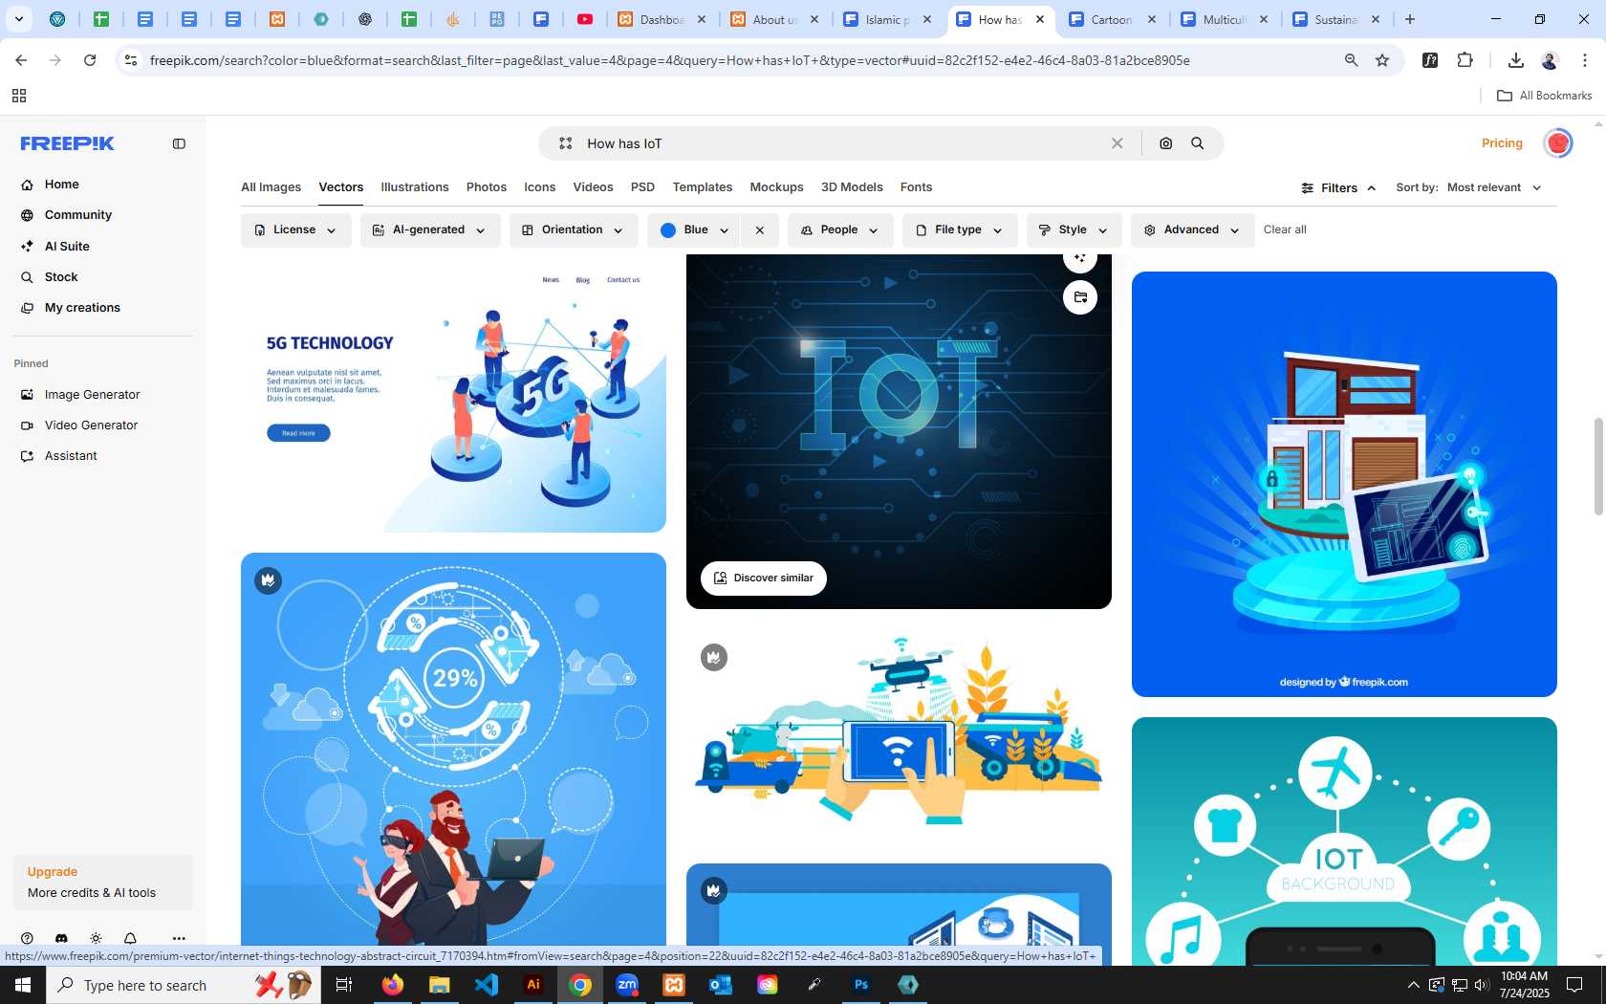Open AI Suite in the sidebar
The image size is (1606, 1004).
tap(67, 247)
